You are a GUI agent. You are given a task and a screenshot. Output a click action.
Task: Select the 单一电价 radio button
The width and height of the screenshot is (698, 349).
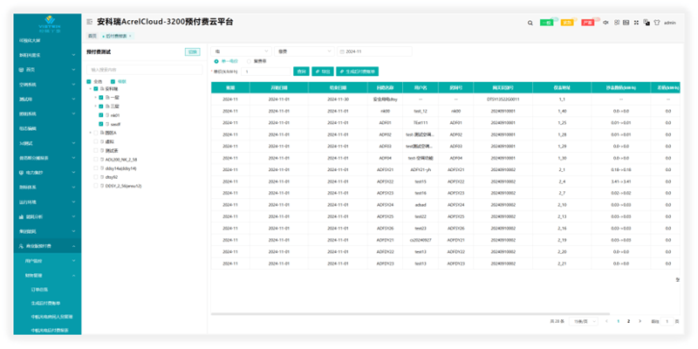pyautogui.click(x=216, y=61)
